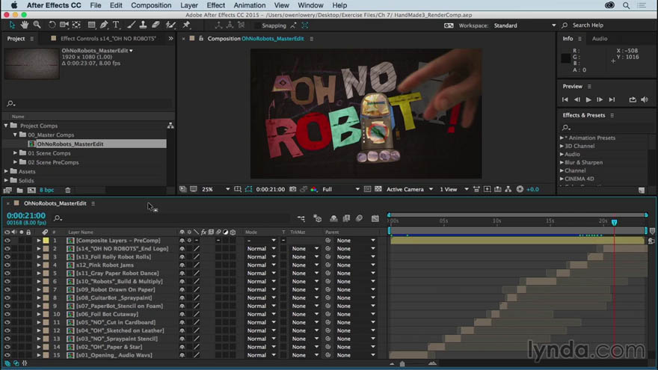Mute audio in the Preview panel
Viewport: 658px width, 370px height.
645,99
